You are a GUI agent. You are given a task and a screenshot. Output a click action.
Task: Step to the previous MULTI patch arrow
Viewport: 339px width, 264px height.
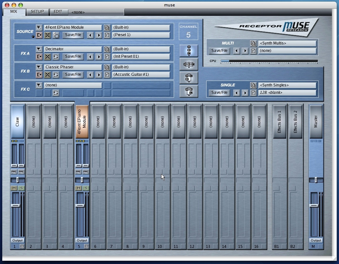pyautogui.click(x=237, y=51)
